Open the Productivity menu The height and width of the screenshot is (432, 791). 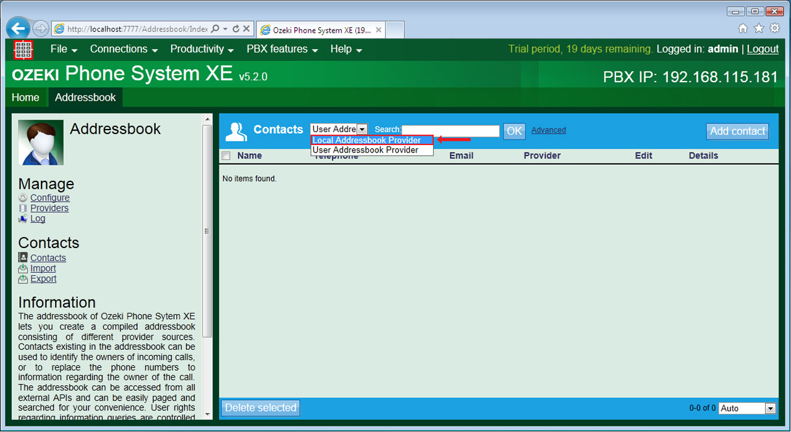202,49
